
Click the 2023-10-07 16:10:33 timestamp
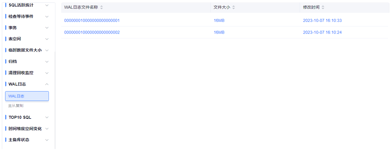click(322, 21)
